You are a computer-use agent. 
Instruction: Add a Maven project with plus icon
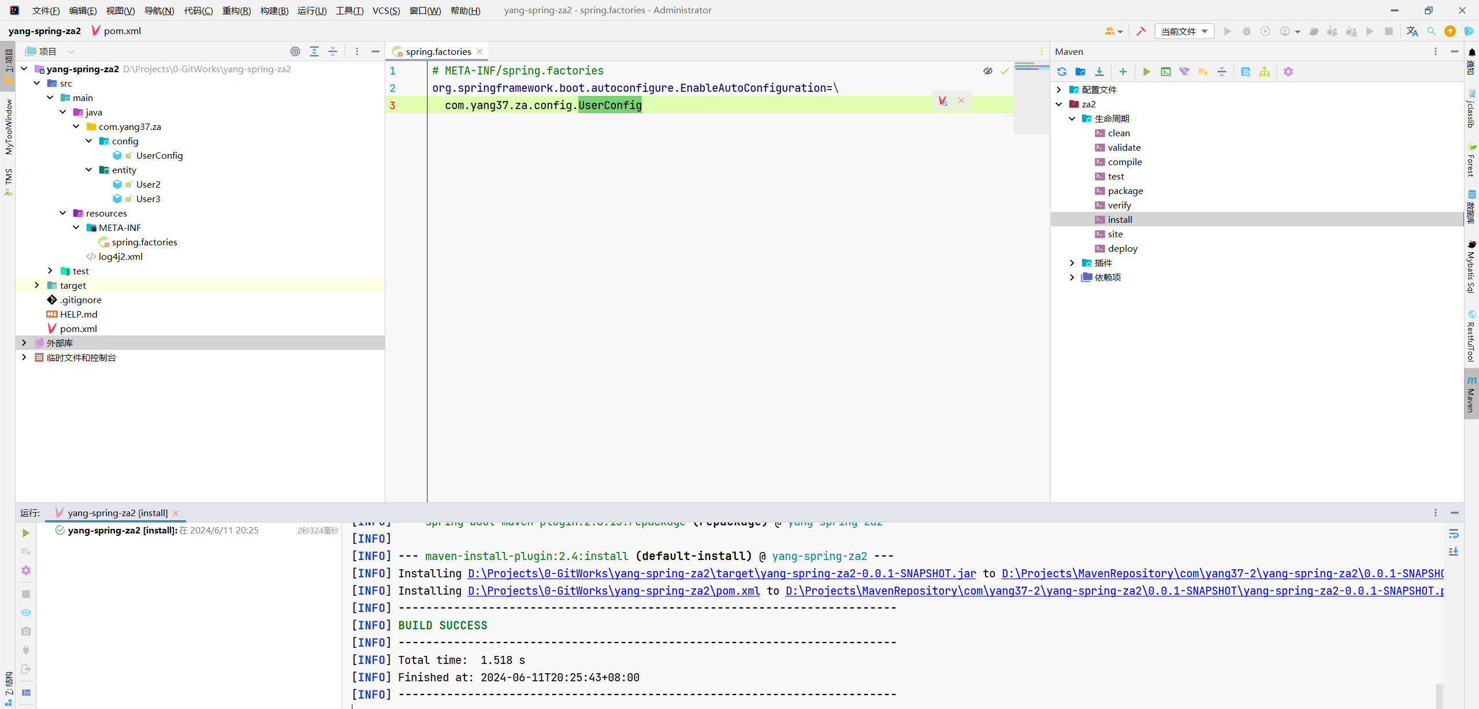(x=1123, y=72)
